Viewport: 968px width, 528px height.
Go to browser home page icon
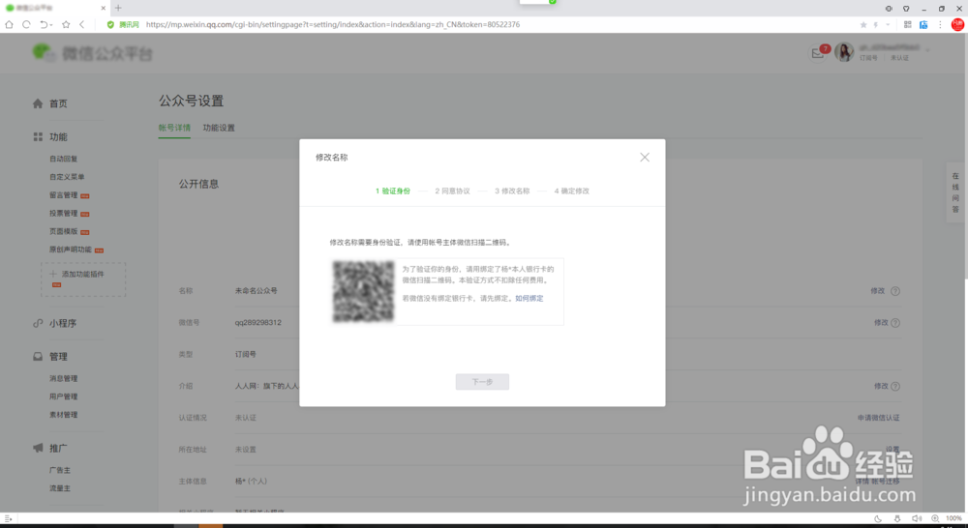tap(9, 25)
